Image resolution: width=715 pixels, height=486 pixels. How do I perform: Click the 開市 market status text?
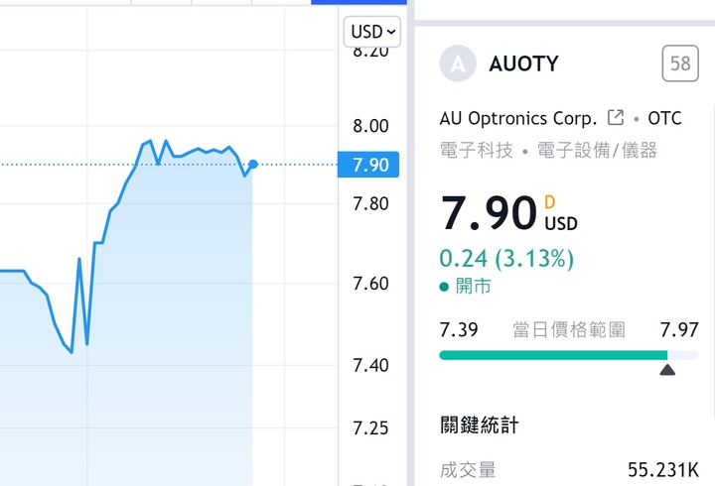(x=474, y=287)
